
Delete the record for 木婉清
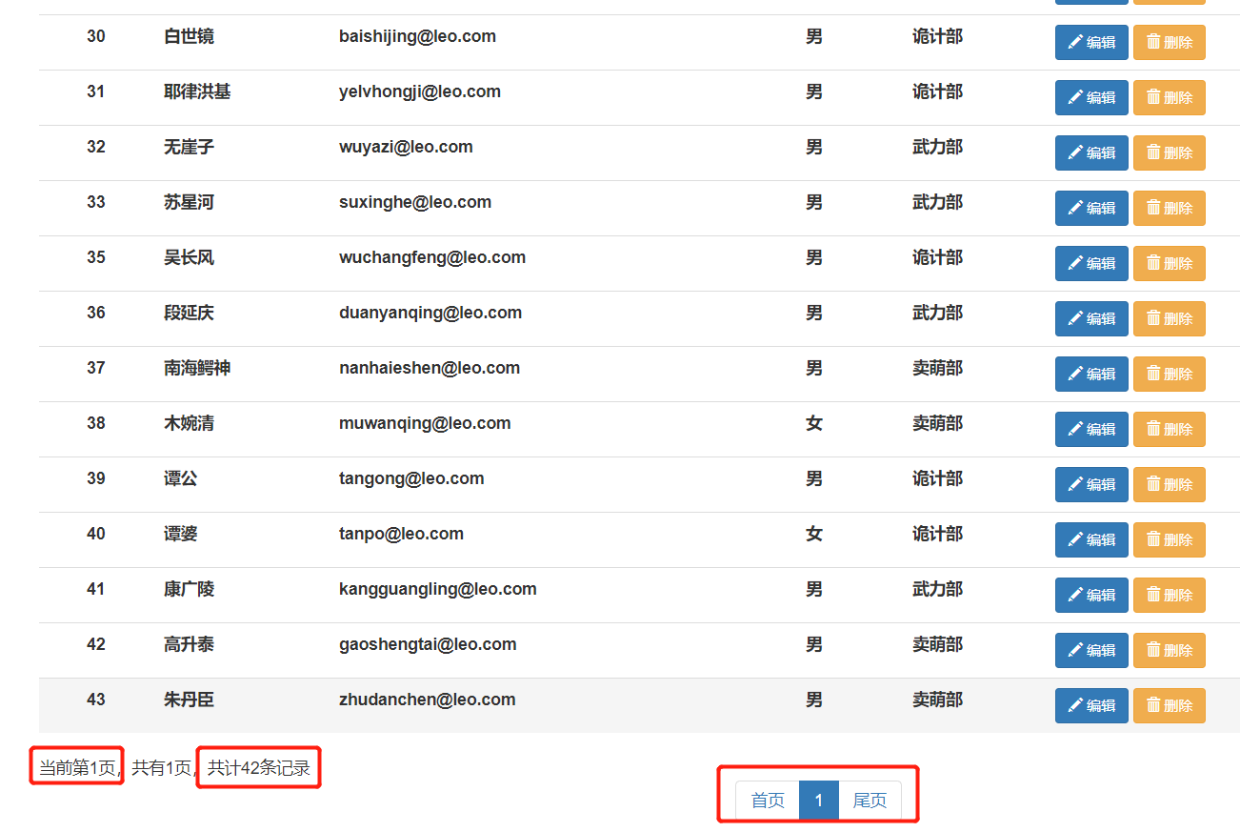1170,429
